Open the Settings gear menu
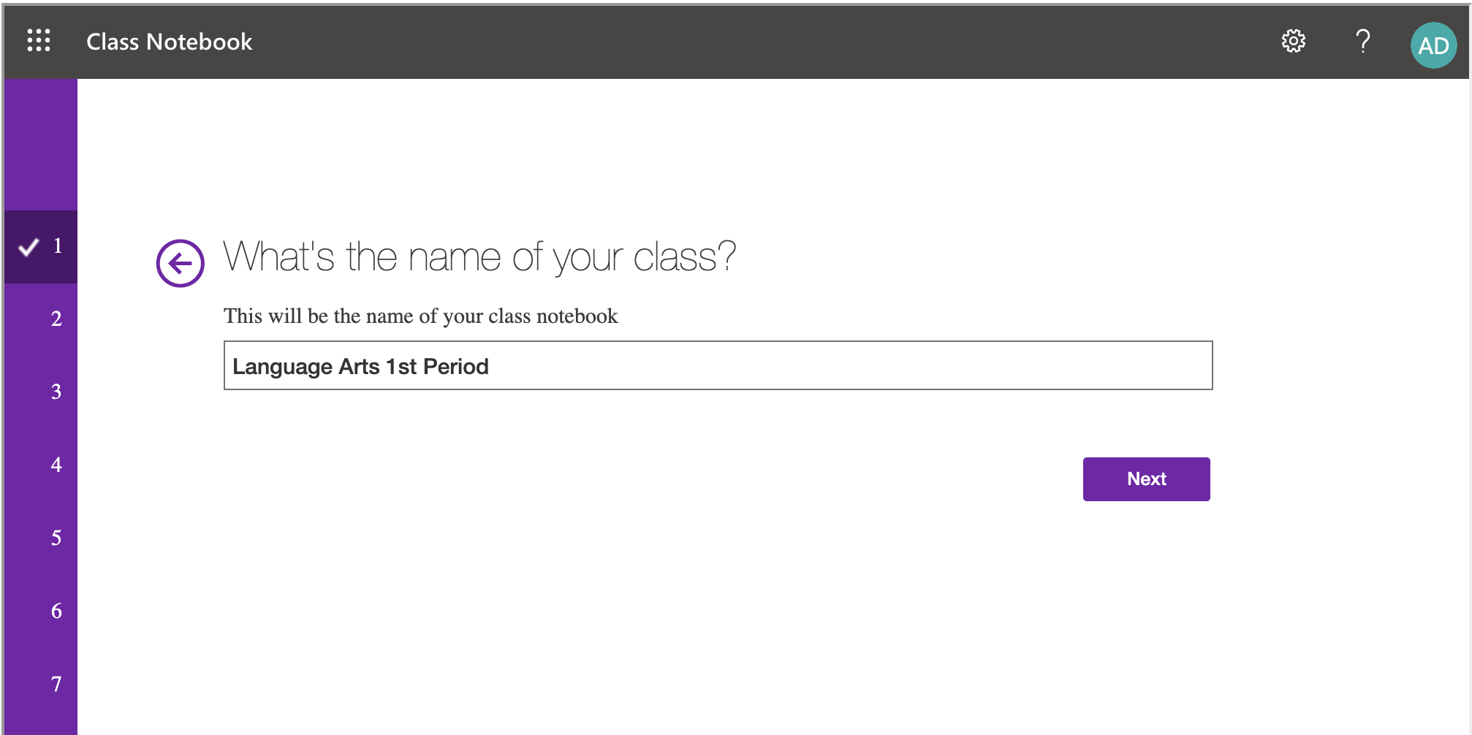This screenshot has width=1472, height=735. (x=1293, y=42)
